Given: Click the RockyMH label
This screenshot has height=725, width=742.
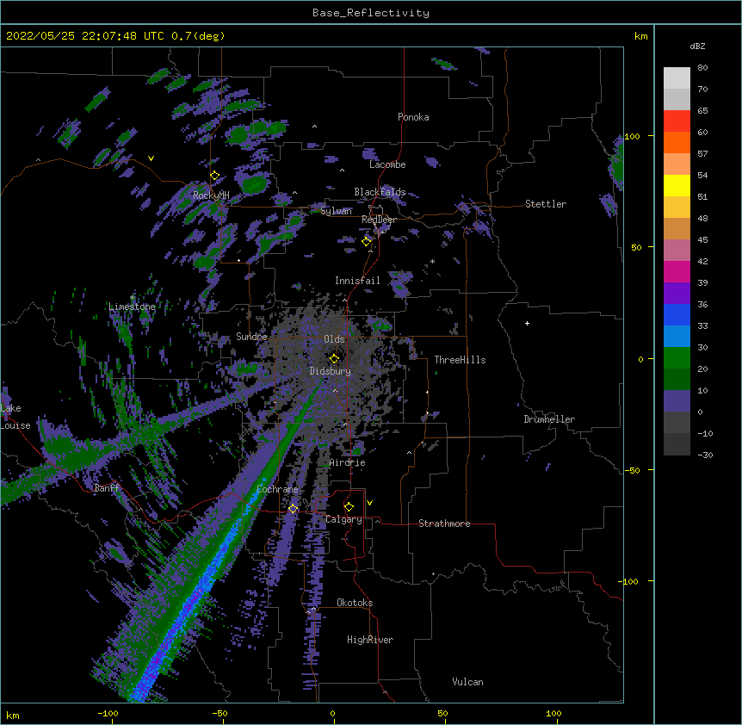Looking at the screenshot, I should tap(211, 195).
